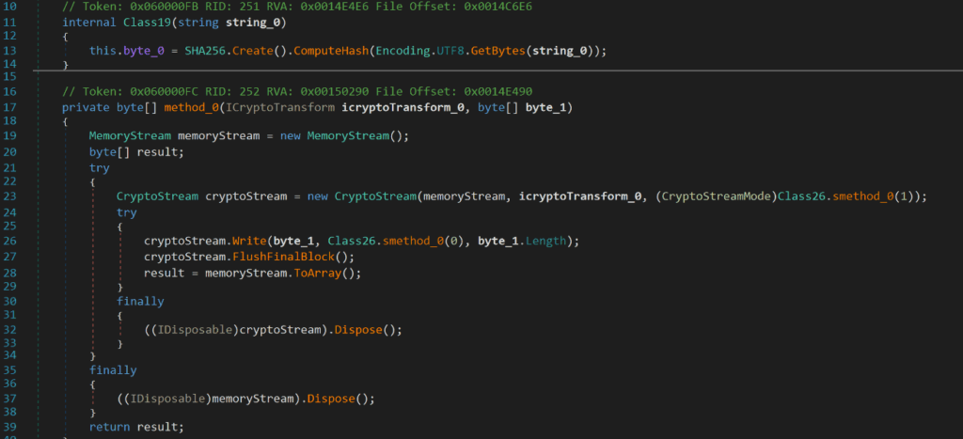Click Dispose on the cryptoStream line
This screenshot has height=439, width=963.
pyautogui.click(x=358, y=330)
